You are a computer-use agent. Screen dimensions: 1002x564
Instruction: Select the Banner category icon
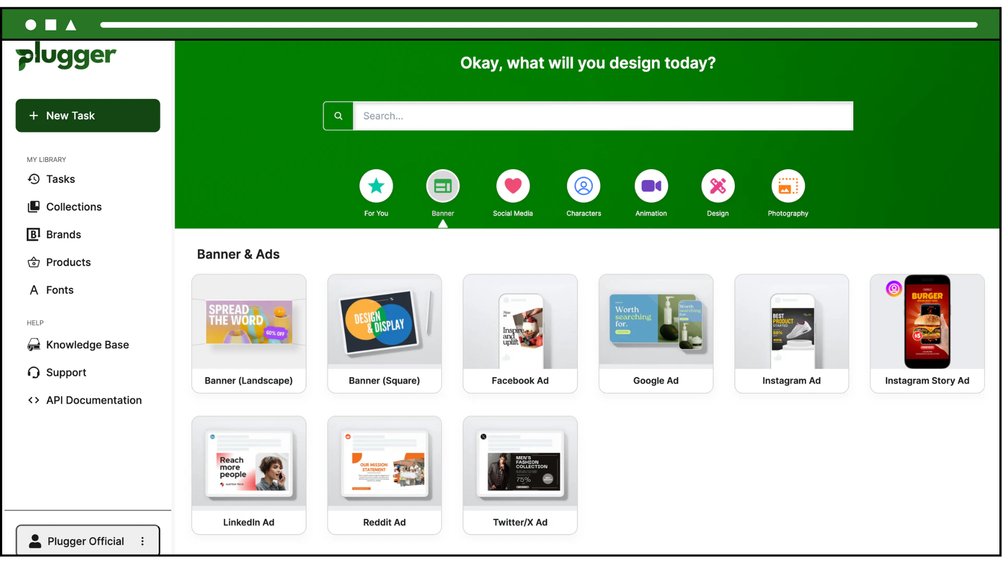[x=443, y=186]
